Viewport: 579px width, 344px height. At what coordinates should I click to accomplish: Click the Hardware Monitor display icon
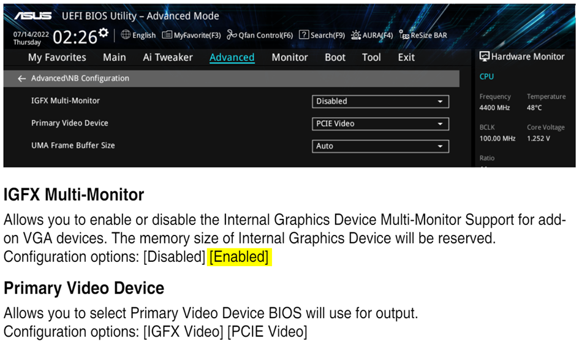pyautogui.click(x=484, y=56)
